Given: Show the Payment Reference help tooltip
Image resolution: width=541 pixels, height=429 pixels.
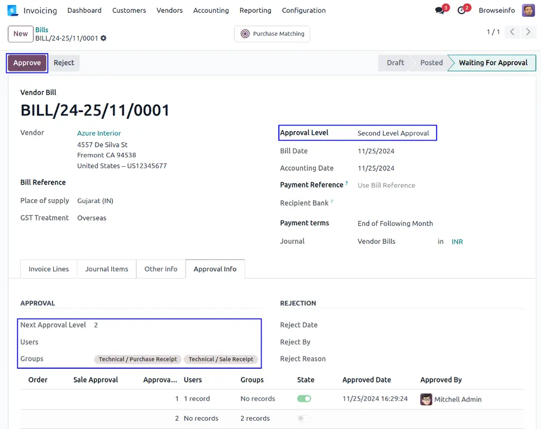Looking at the screenshot, I should pyautogui.click(x=347, y=183).
